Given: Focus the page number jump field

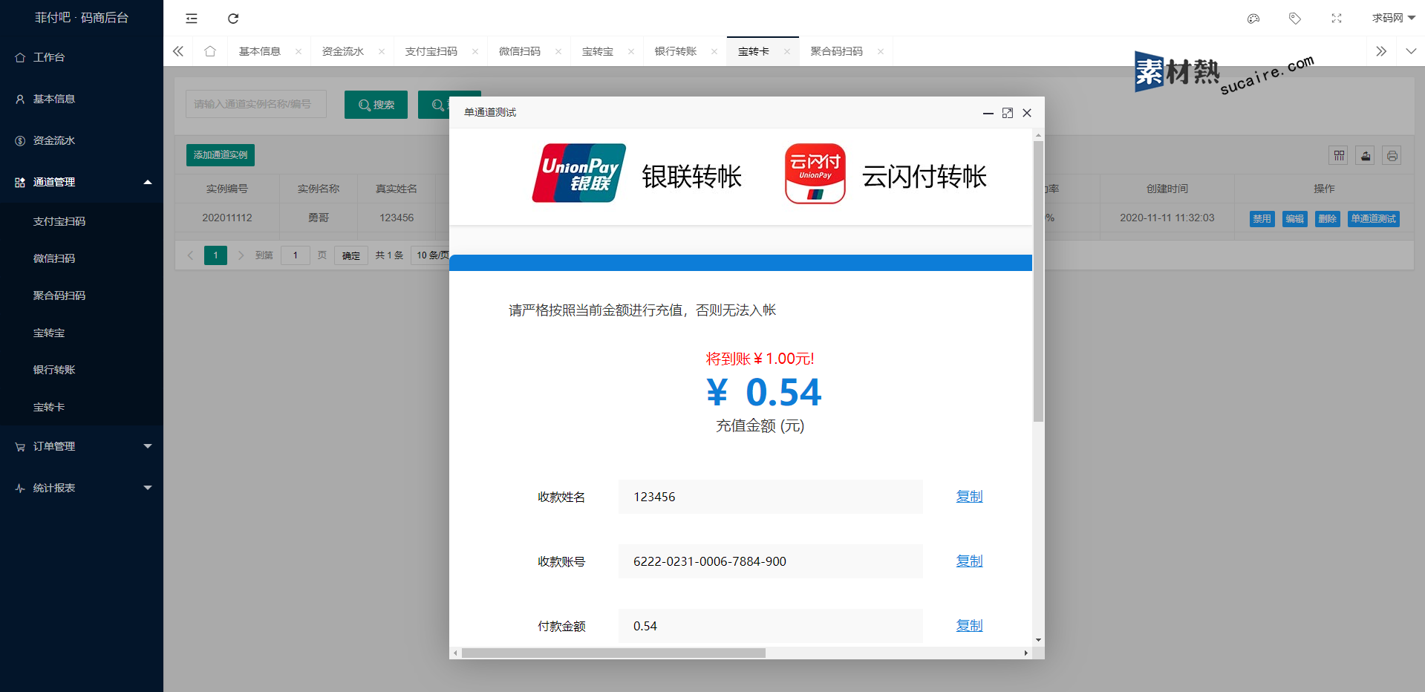Looking at the screenshot, I should click(295, 255).
